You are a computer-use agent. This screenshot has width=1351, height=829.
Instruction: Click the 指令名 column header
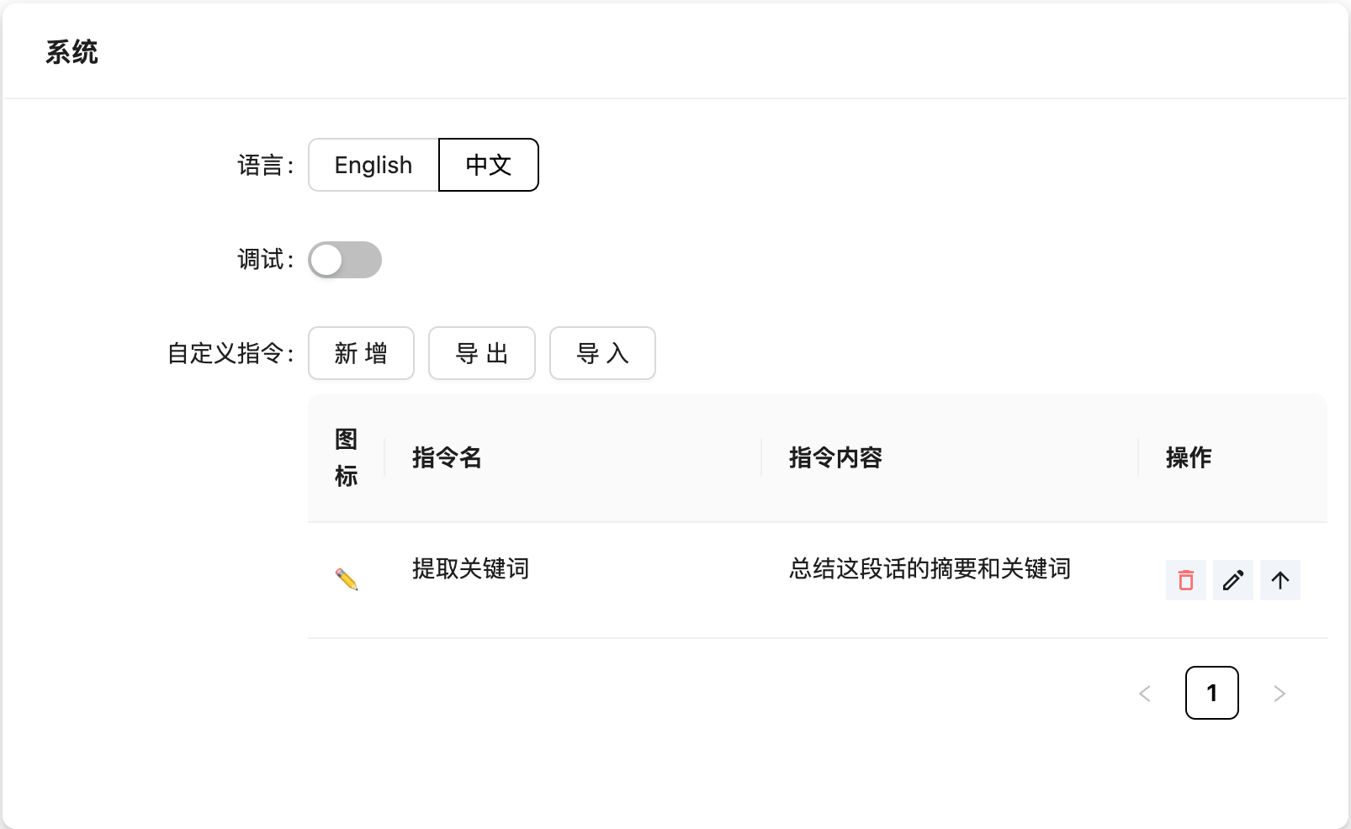pyautogui.click(x=447, y=457)
